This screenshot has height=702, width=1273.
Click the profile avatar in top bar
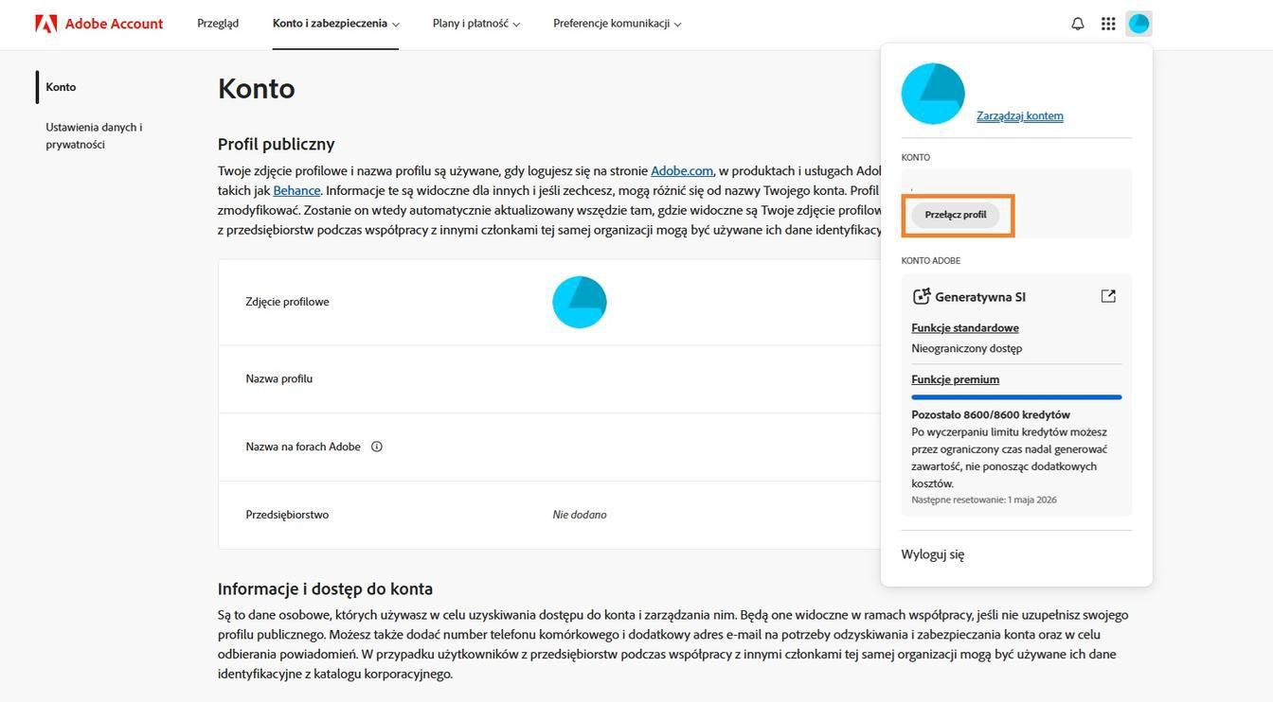1139,24
